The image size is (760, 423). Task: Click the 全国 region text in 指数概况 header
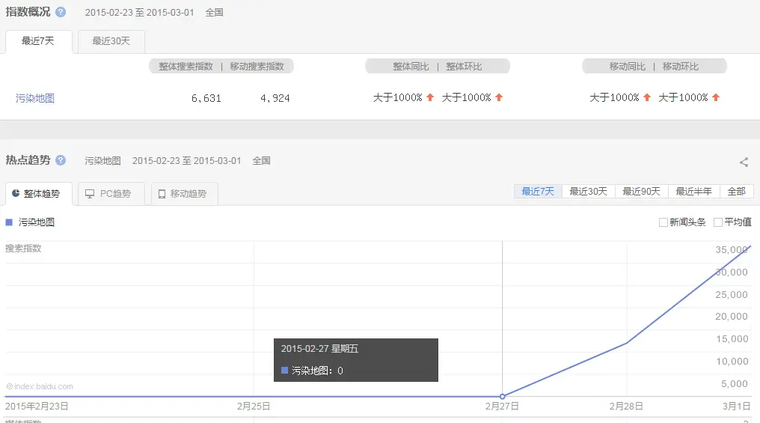click(x=214, y=13)
